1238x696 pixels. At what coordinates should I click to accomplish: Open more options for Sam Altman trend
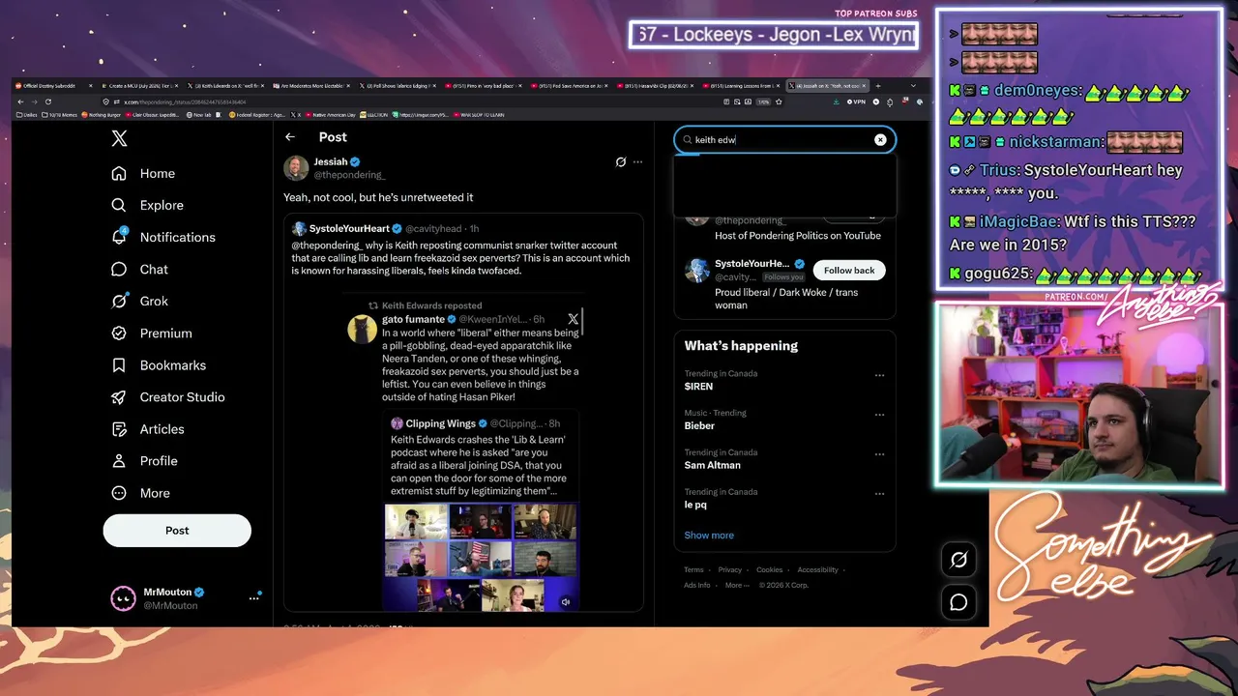879,454
